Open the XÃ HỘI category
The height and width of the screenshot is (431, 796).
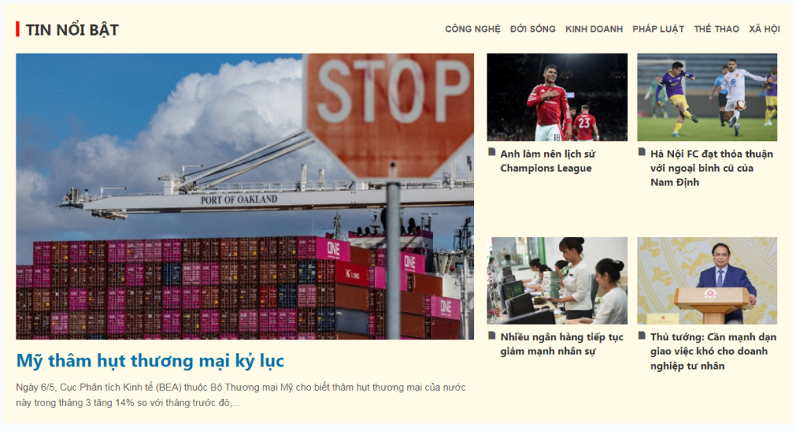tap(764, 29)
